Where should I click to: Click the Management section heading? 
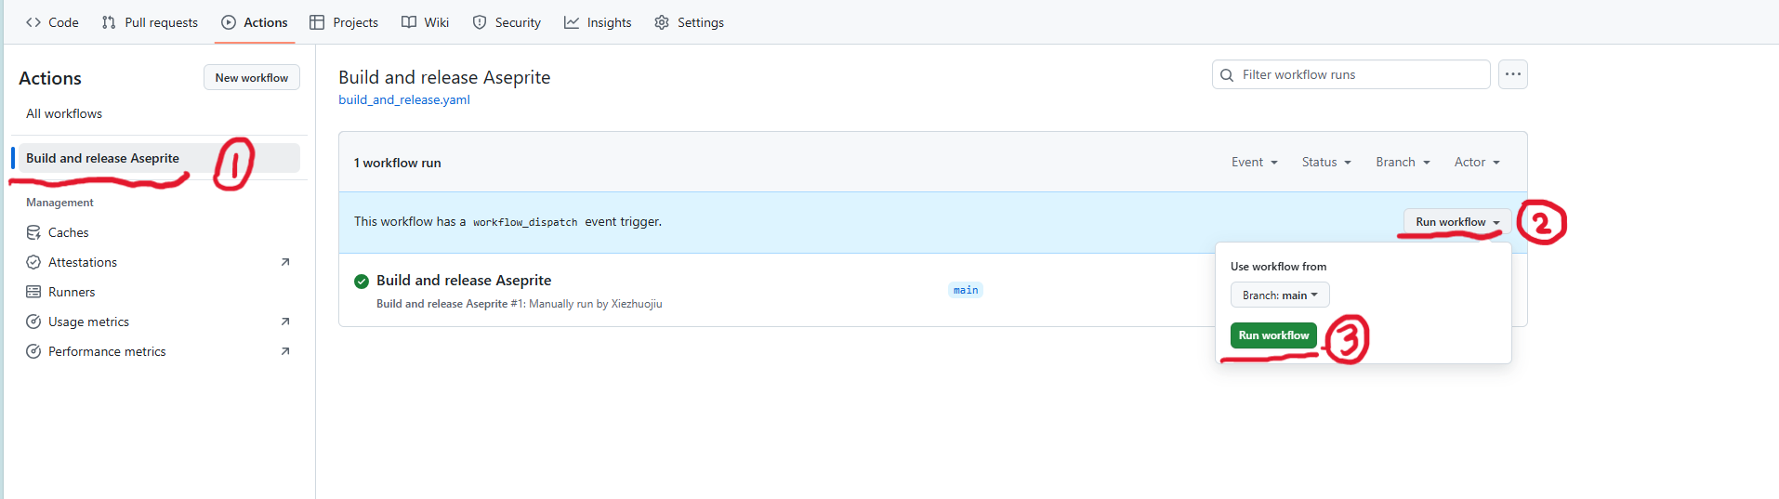click(59, 203)
